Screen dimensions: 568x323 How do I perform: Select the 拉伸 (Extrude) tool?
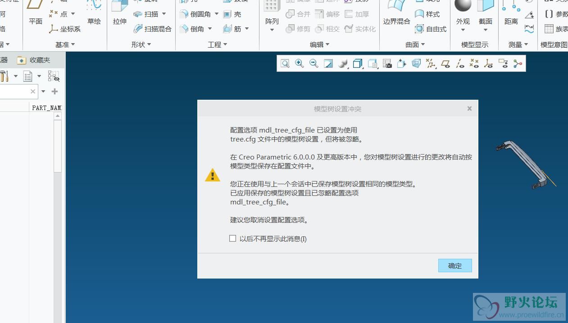pos(120,13)
